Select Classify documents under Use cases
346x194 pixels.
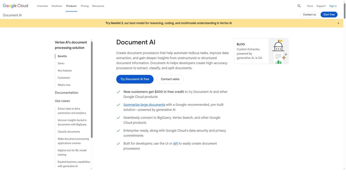pyautogui.click(x=69, y=131)
